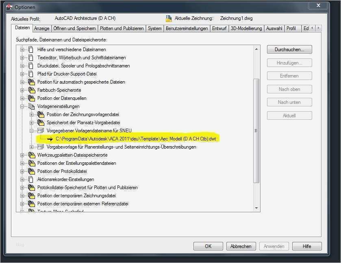This screenshot has width=341, height=263.
Task: Select Druckdatei, Spooler und Prologabschnittsnamen row
Action: pos(83,66)
